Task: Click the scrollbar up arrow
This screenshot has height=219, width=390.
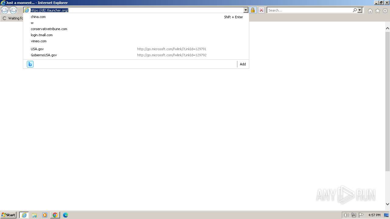Action: click(388, 28)
